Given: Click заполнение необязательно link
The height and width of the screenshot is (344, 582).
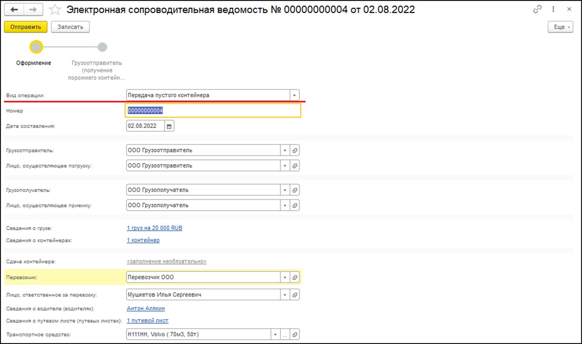Looking at the screenshot, I should (x=166, y=262).
